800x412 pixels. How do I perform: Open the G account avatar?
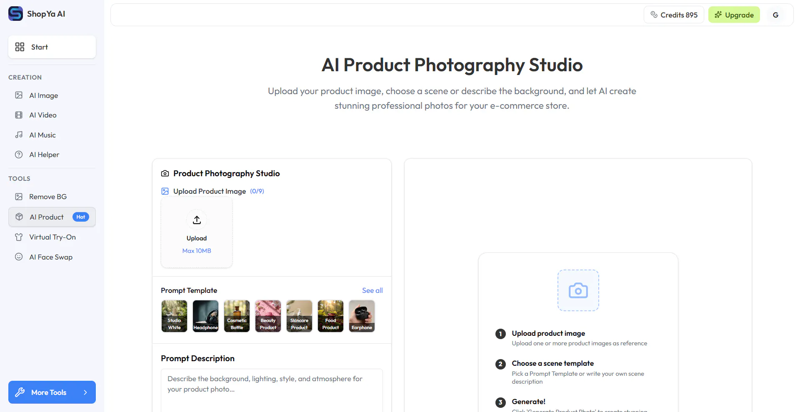(775, 15)
